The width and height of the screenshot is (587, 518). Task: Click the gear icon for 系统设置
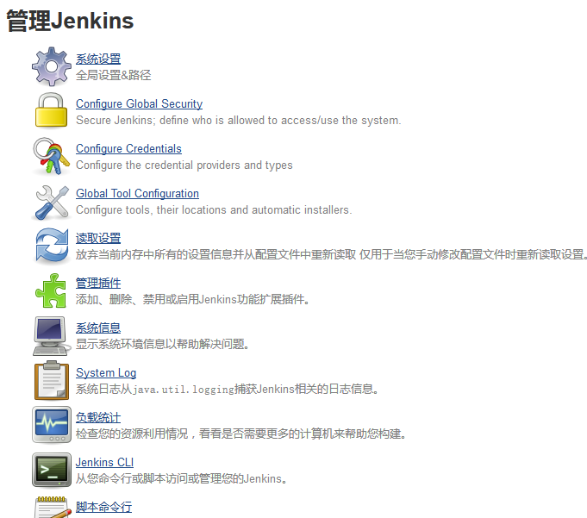[52, 66]
